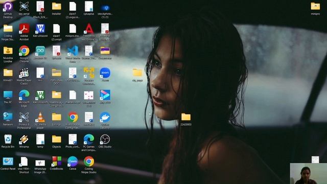Viewport: 327px width, 184px height.
Task: Open the GitHub Desktop shortcut
Action: tap(8, 7)
